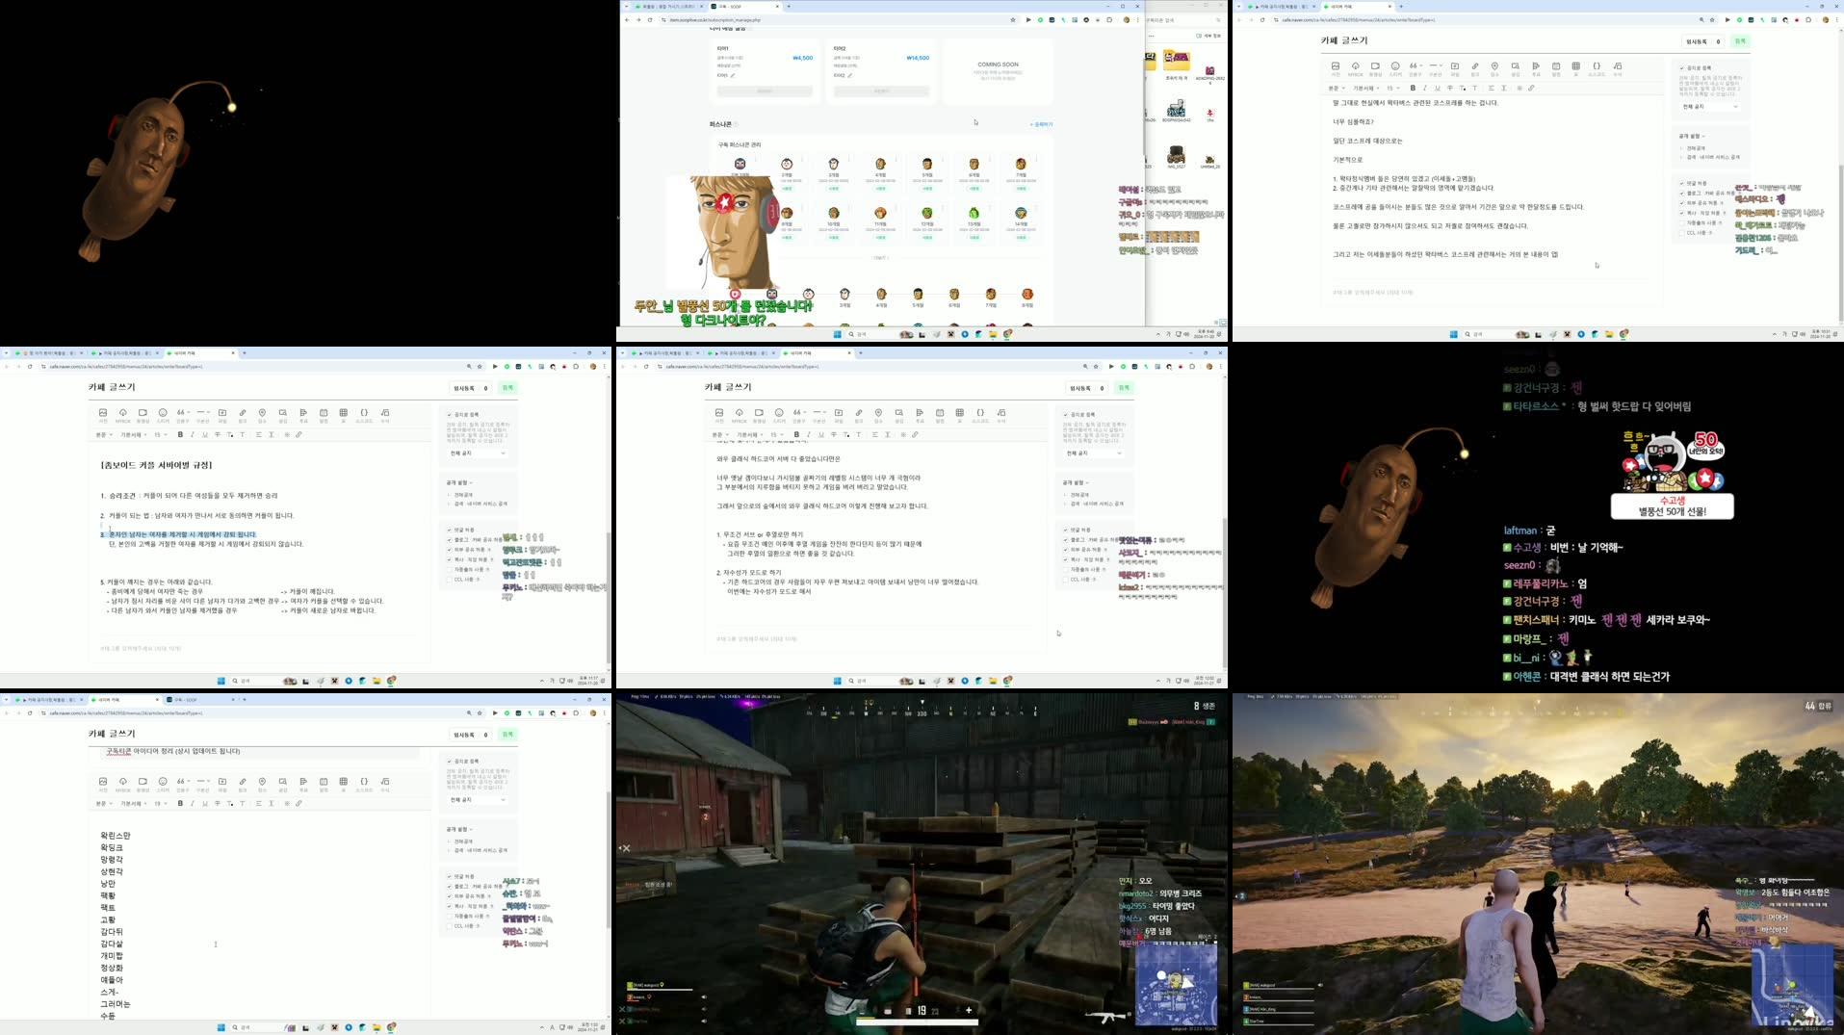
Task: Open 전체 공지 dropdown in 와우 클래식 editor
Action: click(1094, 453)
